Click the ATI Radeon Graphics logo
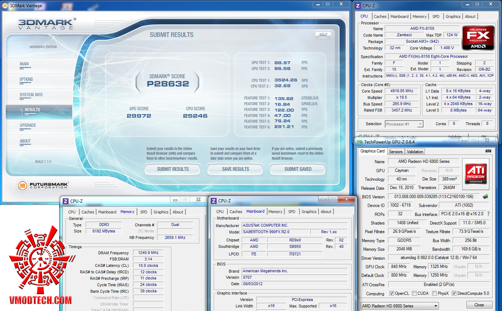 (476, 174)
